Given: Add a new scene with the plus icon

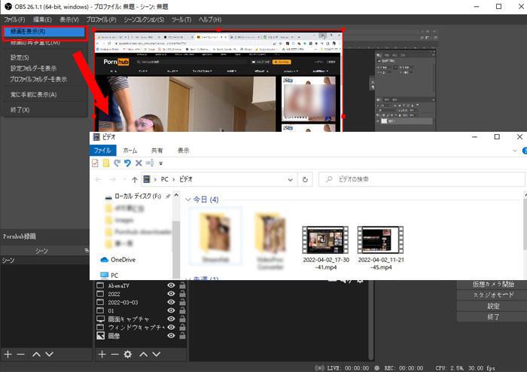Looking at the screenshot, I should 8,354.
